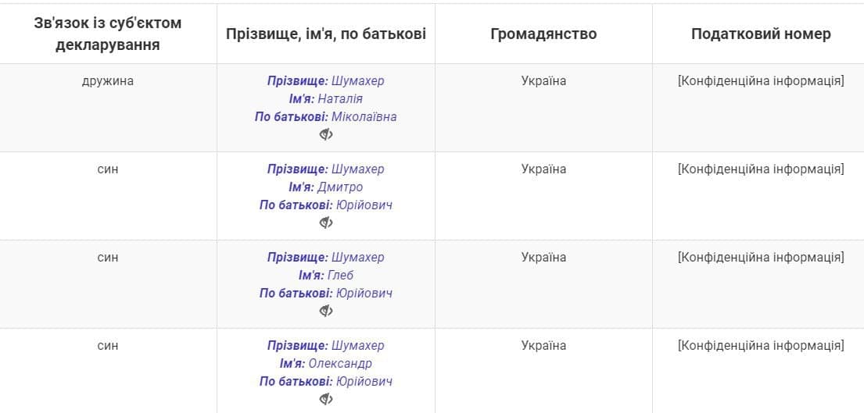Click the patronymic Міколаївна
The height and width of the screenshot is (413, 864).
coord(364,116)
